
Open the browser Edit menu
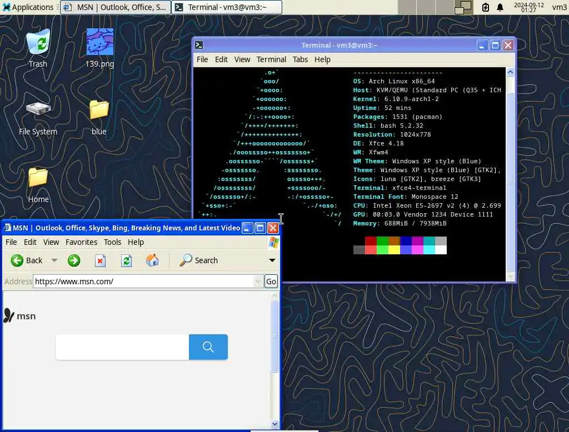coord(30,242)
